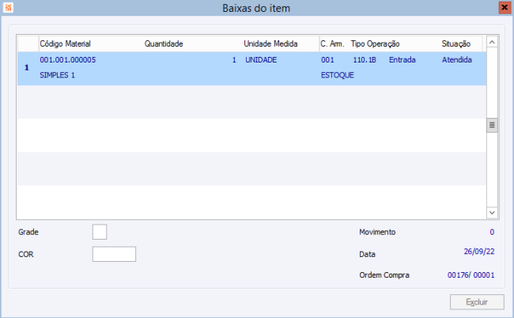The height and width of the screenshot is (318, 514).
Task: Click the Grade label
Action: pos(28,232)
